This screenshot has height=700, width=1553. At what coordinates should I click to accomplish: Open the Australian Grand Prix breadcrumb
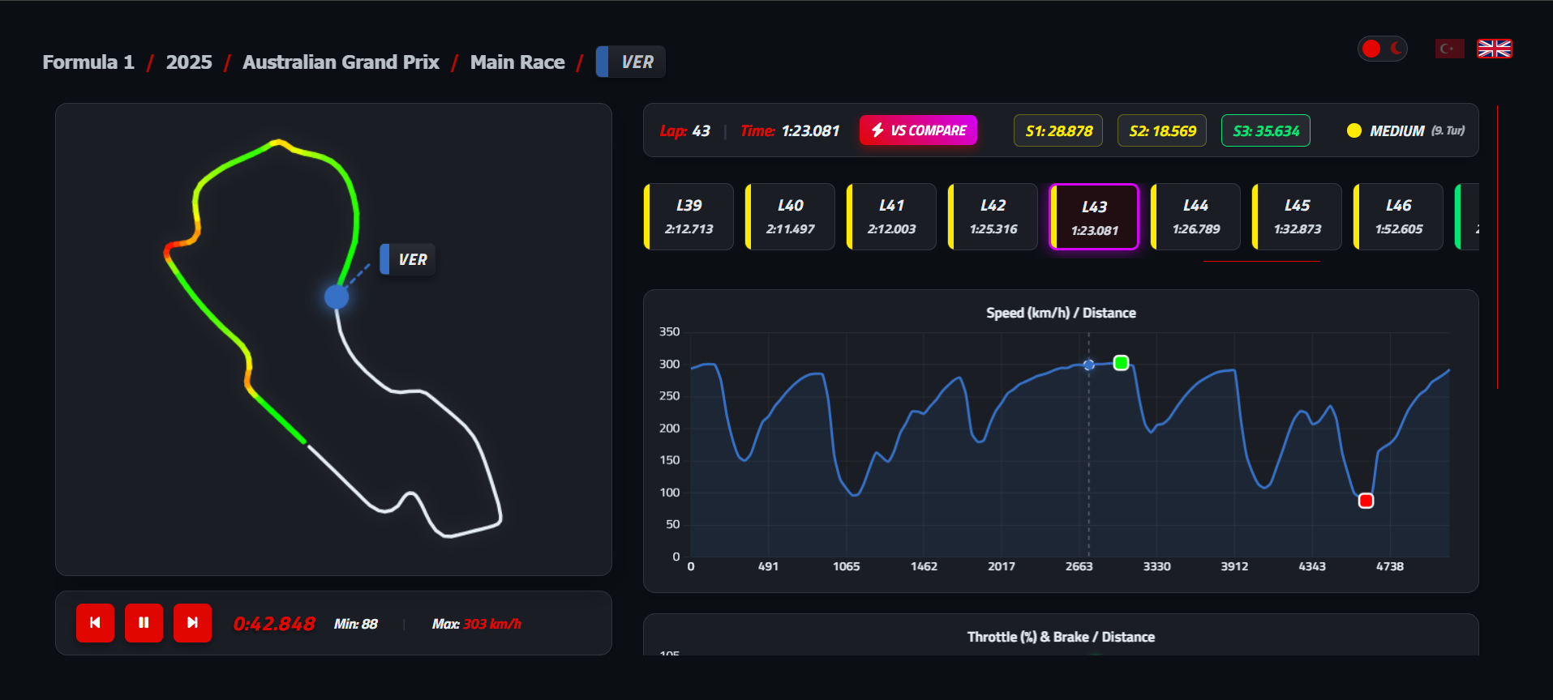coord(341,62)
